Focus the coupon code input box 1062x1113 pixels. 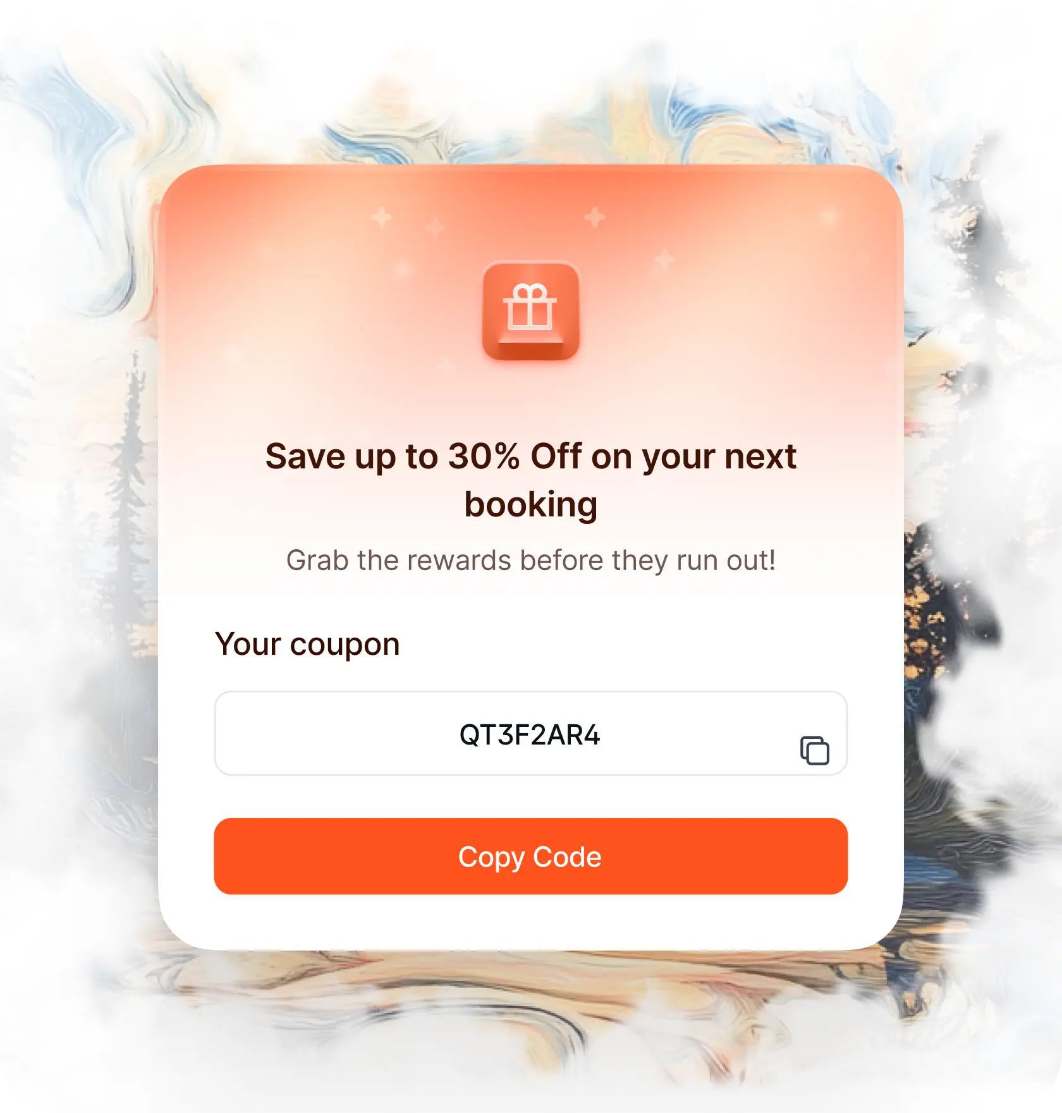530,733
